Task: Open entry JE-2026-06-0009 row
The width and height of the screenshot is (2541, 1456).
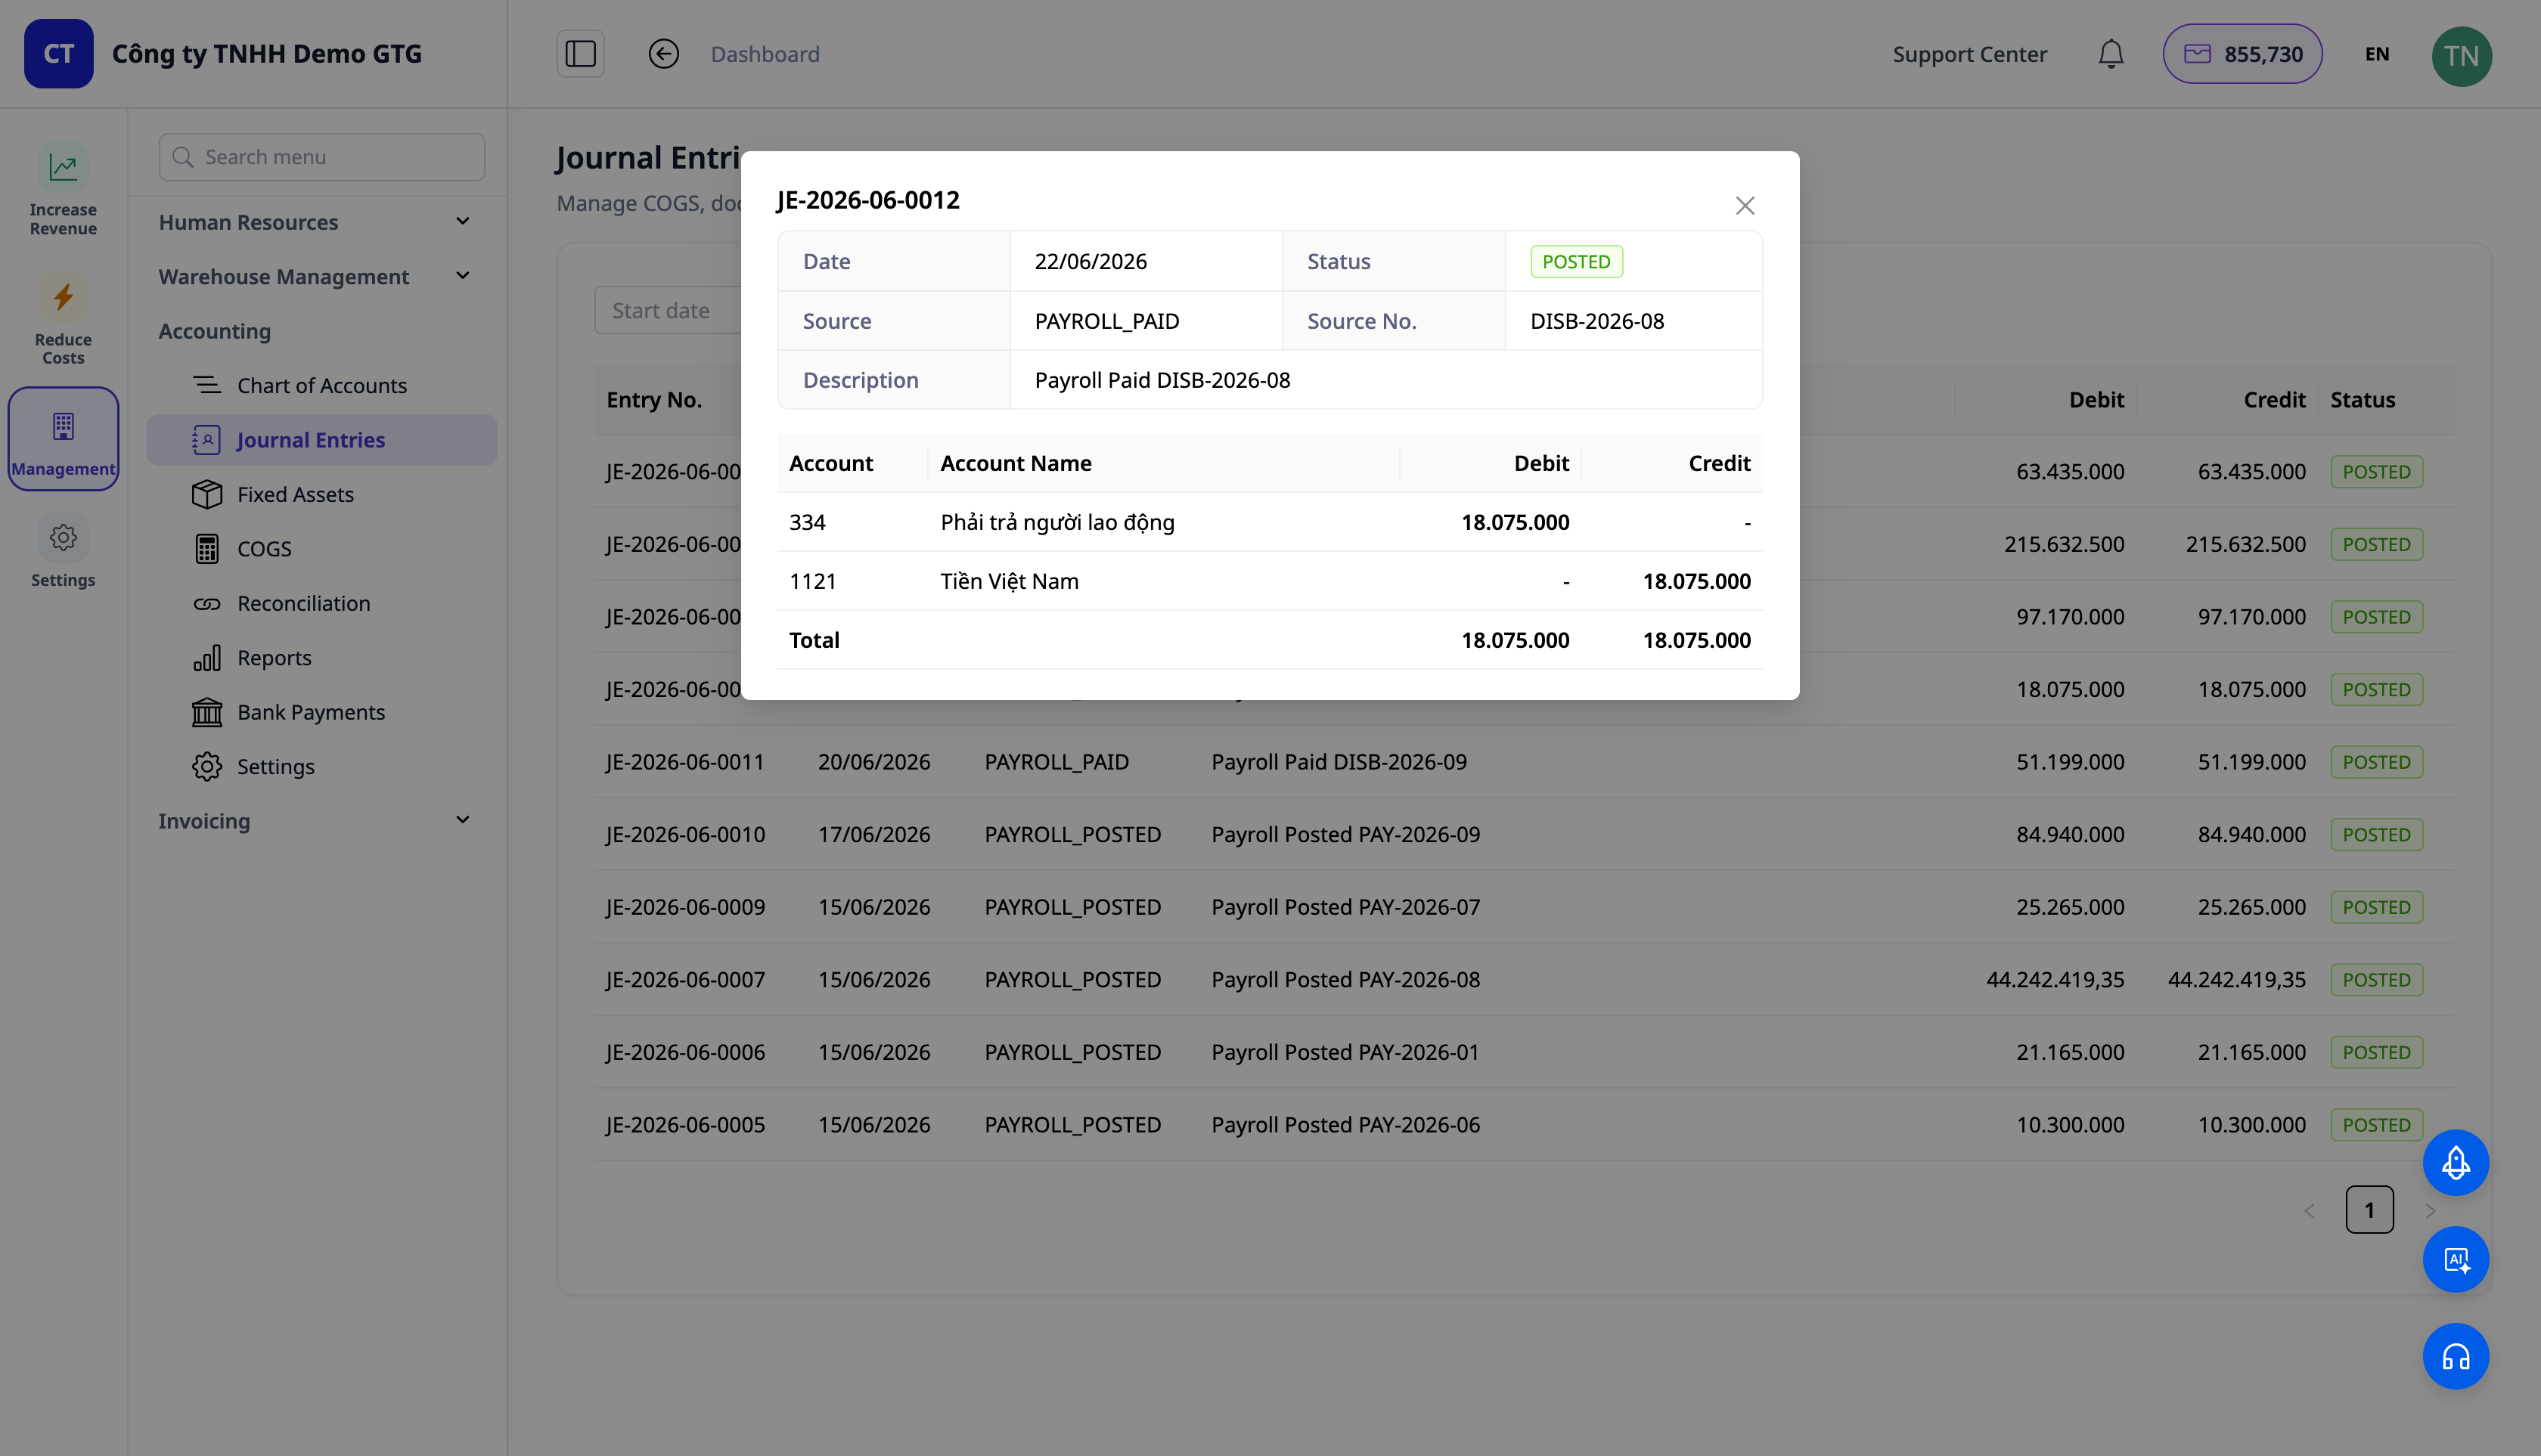Action: 1524,907
